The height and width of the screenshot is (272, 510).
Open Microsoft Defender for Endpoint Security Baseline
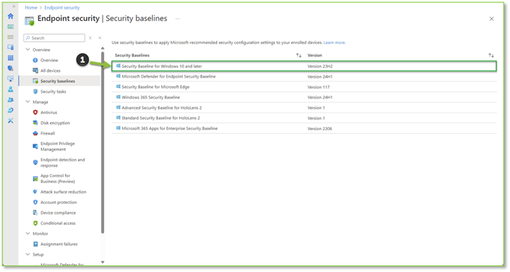click(169, 77)
